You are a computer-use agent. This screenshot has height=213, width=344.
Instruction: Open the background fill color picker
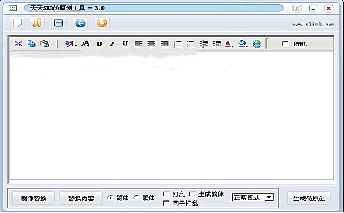(x=243, y=44)
